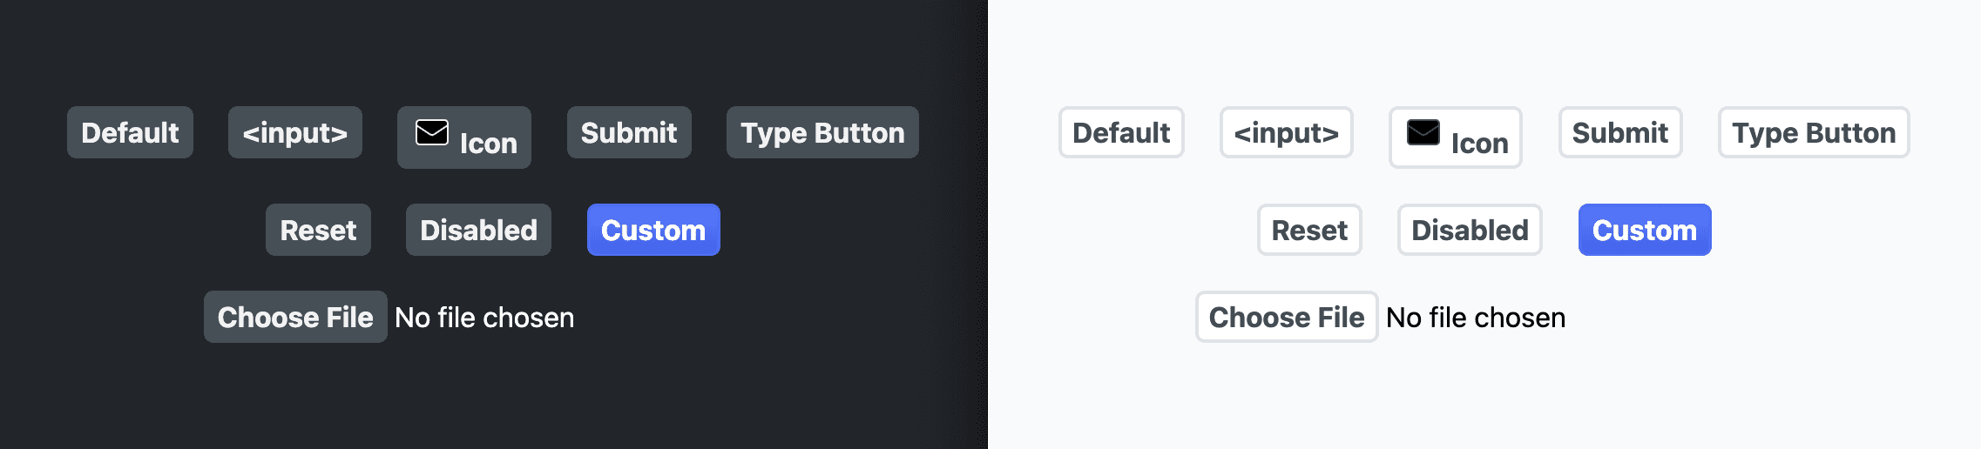
Task: Select the blue Custom button on light background
Action: pyautogui.click(x=1645, y=231)
